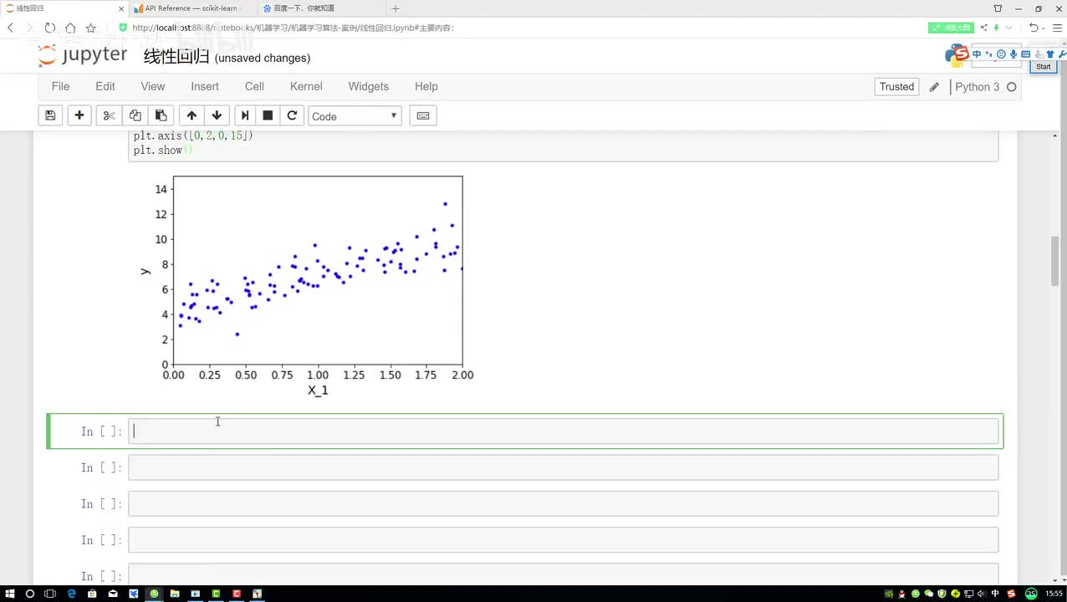Click the notebook title 线性回归
The width and height of the screenshot is (1067, 602).
[x=176, y=57]
